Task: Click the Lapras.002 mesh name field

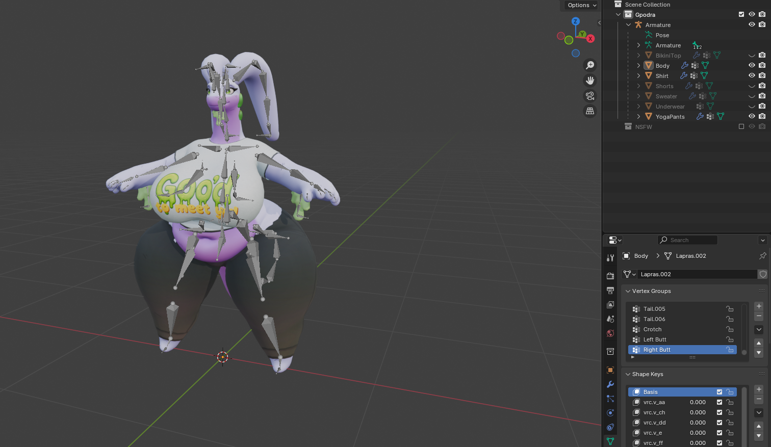Action: [698, 274]
